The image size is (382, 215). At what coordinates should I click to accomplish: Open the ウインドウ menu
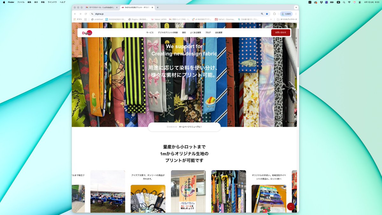coord(52,2)
